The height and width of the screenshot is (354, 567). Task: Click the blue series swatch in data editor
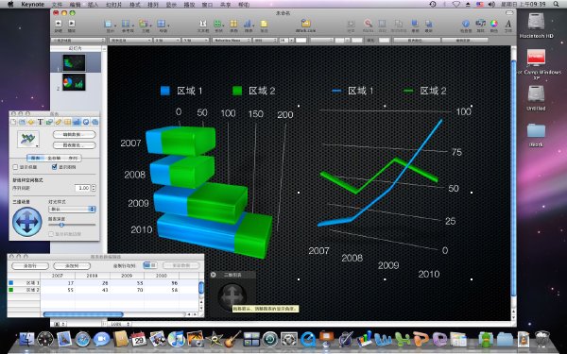10,283
